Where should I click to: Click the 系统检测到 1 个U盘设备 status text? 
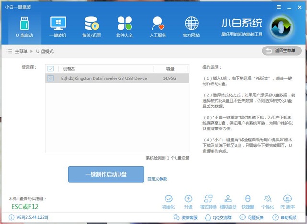tap(167, 158)
